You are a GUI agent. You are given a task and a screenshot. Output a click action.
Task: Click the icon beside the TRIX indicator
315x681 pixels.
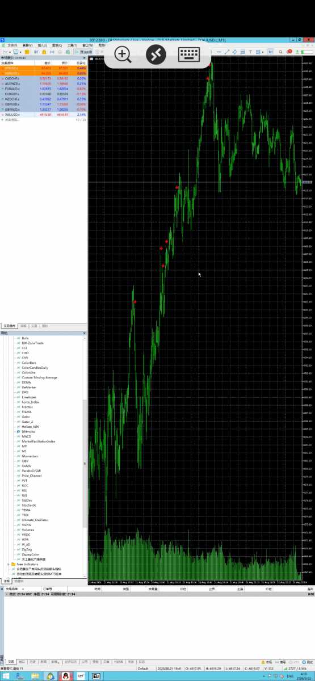coord(18,515)
